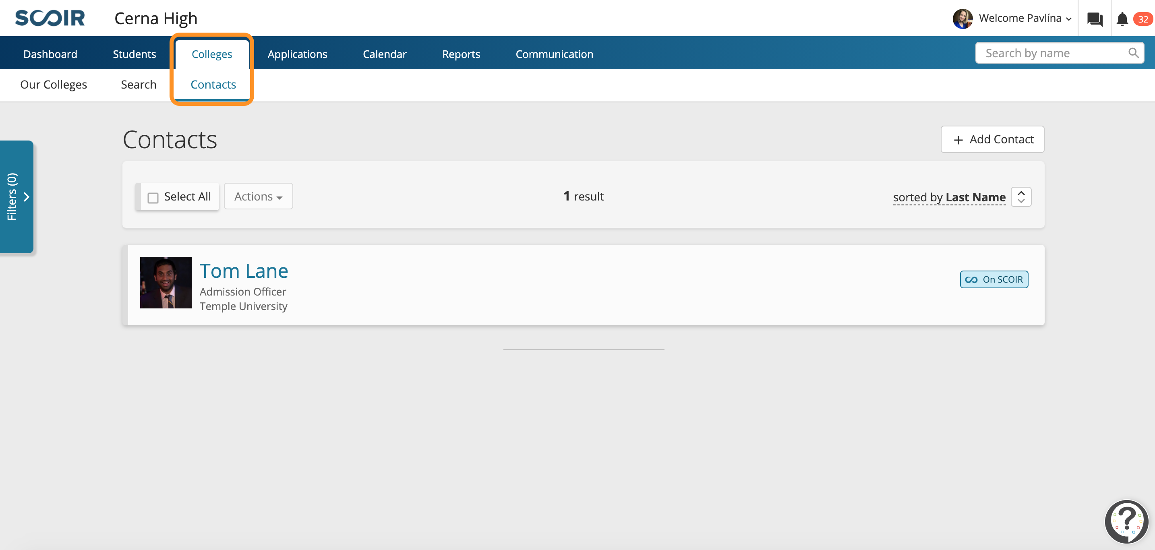Open the Students tab
This screenshot has height=550, width=1155.
coord(134,54)
